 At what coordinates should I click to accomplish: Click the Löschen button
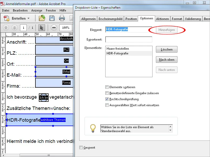pos(167,49)
